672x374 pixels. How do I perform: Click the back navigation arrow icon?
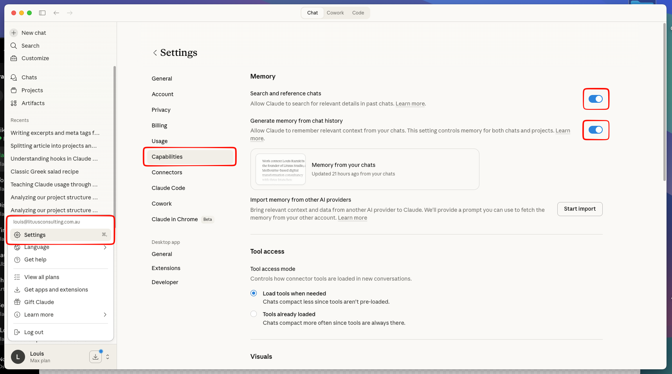[x=56, y=13]
